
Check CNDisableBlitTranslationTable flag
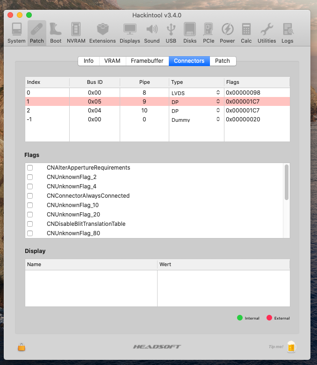[x=30, y=224]
